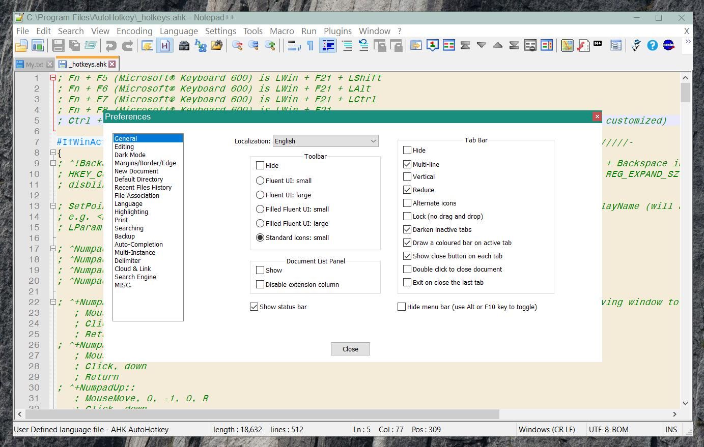Check Hide in the Toolbar group
704x447 pixels.
[x=260, y=165]
